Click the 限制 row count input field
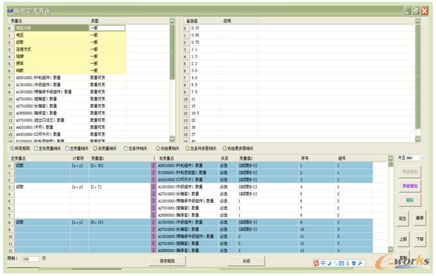436x276 pixels. [30, 259]
